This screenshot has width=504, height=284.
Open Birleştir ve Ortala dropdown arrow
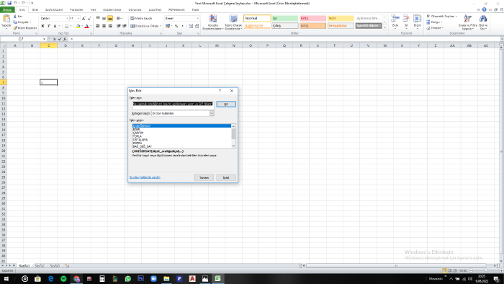pyautogui.click(x=161, y=26)
